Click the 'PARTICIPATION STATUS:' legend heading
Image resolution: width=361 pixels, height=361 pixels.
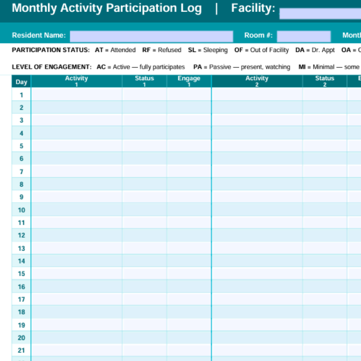click(51, 50)
